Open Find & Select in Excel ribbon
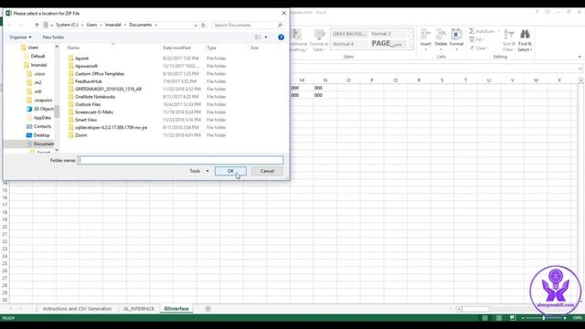The height and width of the screenshot is (329, 585). [525, 40]
